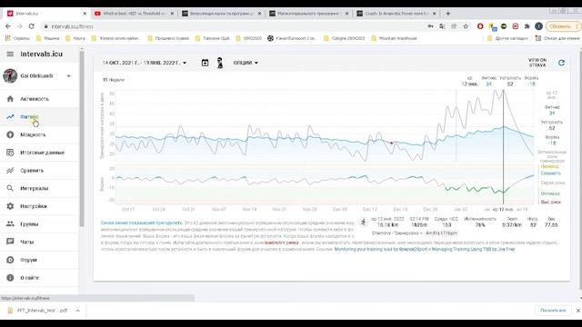Click the password key icon in the address bar
The height and width of the screenshot is (327, 582).
click(x=430, y=26)
